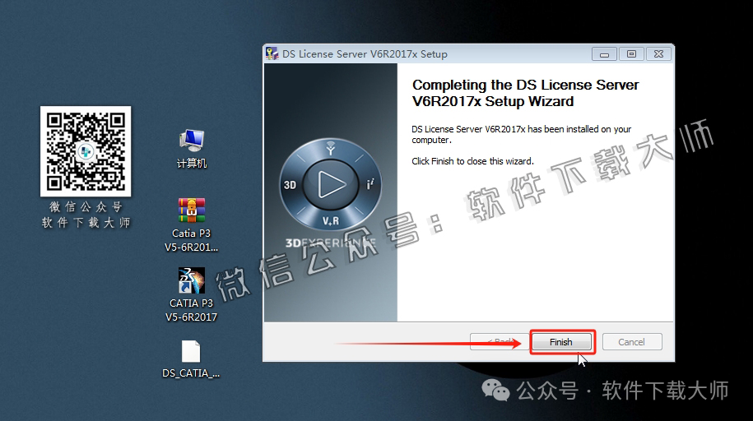Click the play arrow in the compass logo
Image resolution: width=753 pixels, height=421 pixels.
click(x=331, y=184)
